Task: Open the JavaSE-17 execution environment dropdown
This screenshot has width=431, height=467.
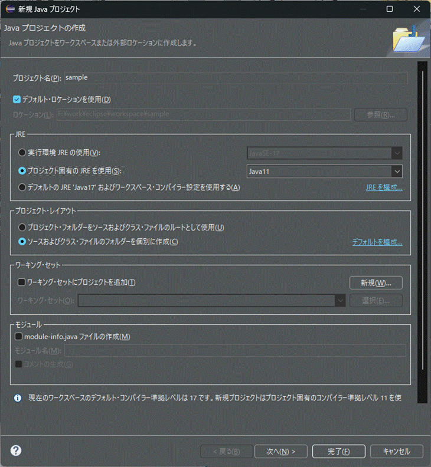Action: tap(325, 153)
